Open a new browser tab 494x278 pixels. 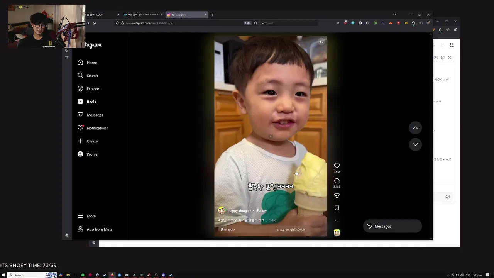[212, 15]
